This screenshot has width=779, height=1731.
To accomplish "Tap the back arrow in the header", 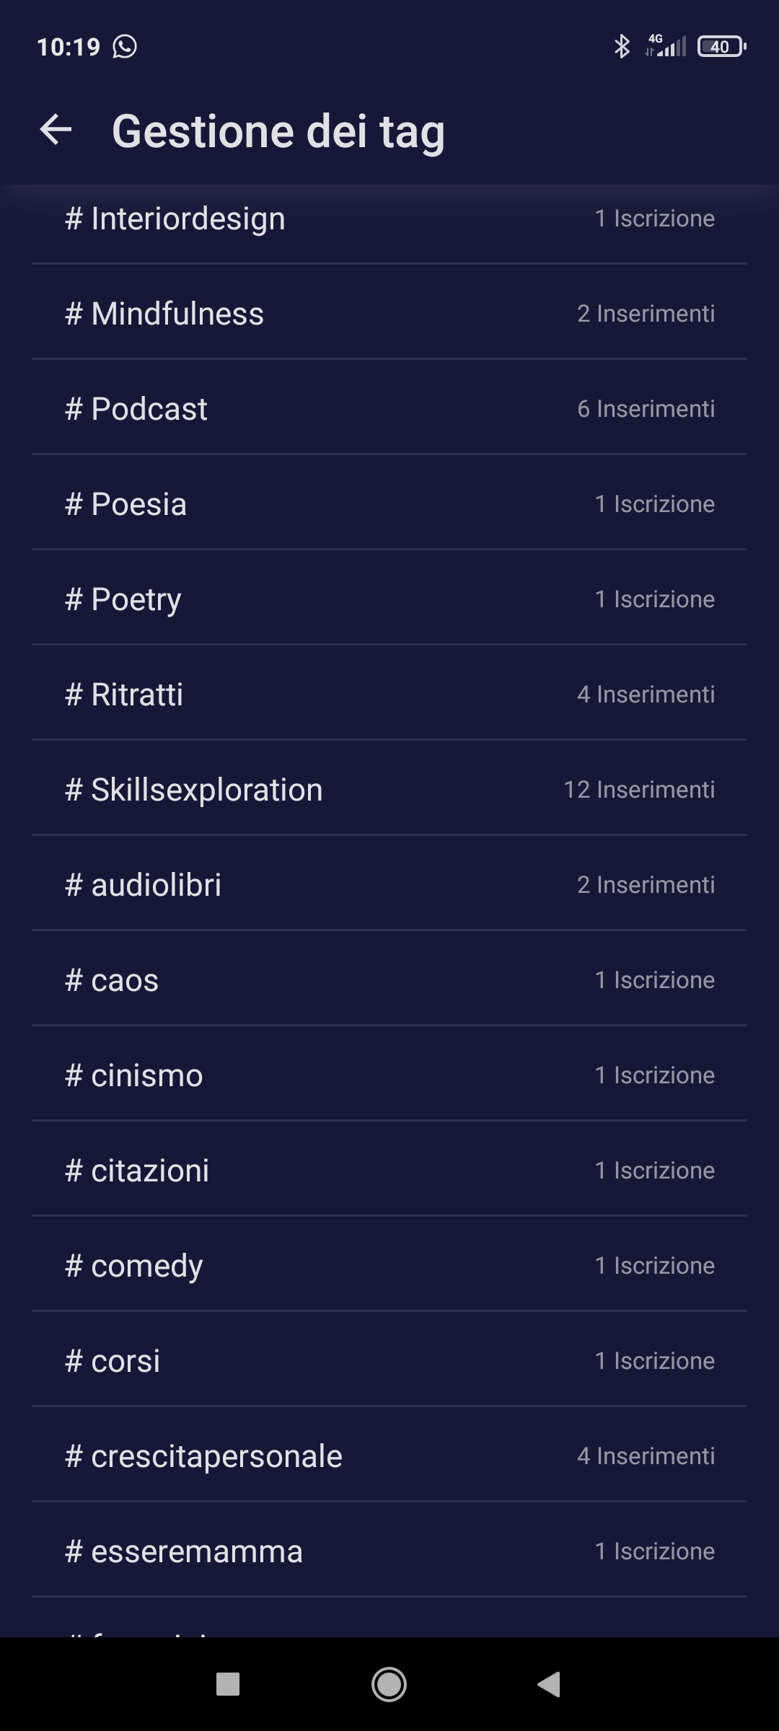I will pos(56,130).
